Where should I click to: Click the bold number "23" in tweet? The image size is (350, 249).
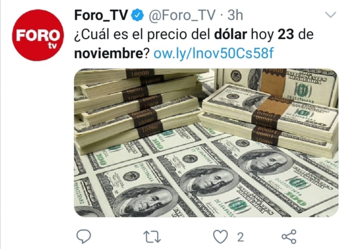[286, 35]
